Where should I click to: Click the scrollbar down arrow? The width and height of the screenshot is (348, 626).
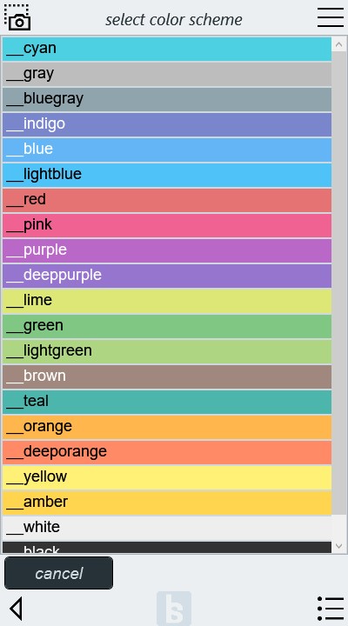(338, 546)
